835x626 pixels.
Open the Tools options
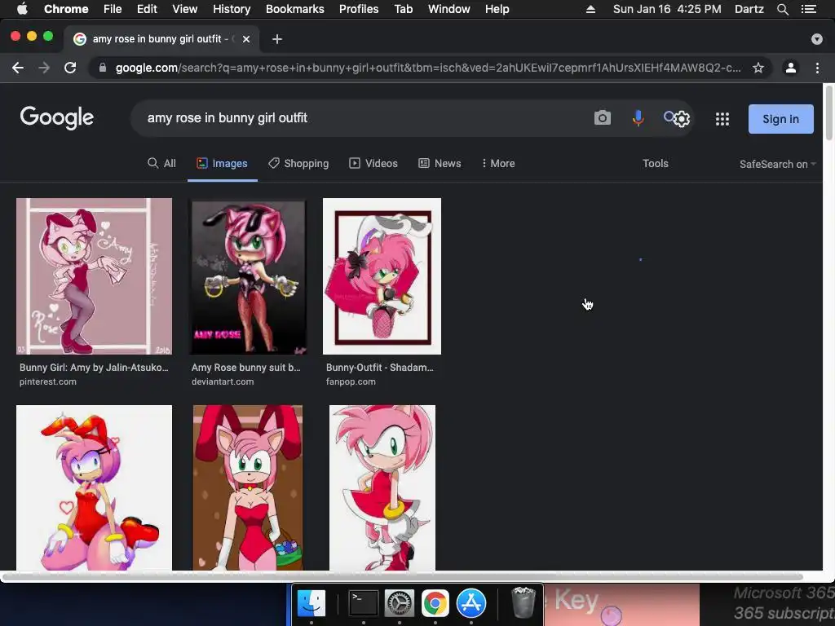(x=655, y=163)
